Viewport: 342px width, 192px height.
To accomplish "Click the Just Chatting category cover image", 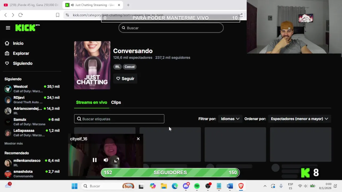I will pos(92,65).
